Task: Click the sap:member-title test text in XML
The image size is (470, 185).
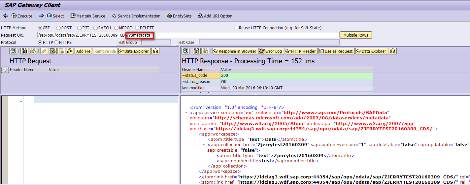Action: tap(266, 161)
